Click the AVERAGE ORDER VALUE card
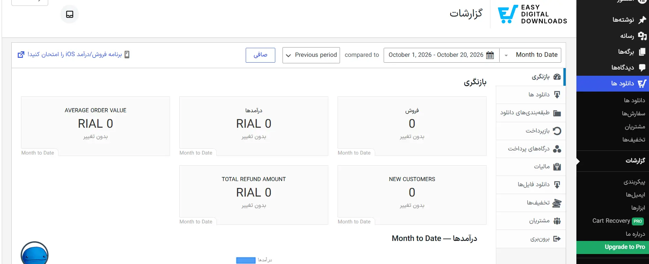The image size is (649, 264). pyautogui.click(x=95, y=126)
